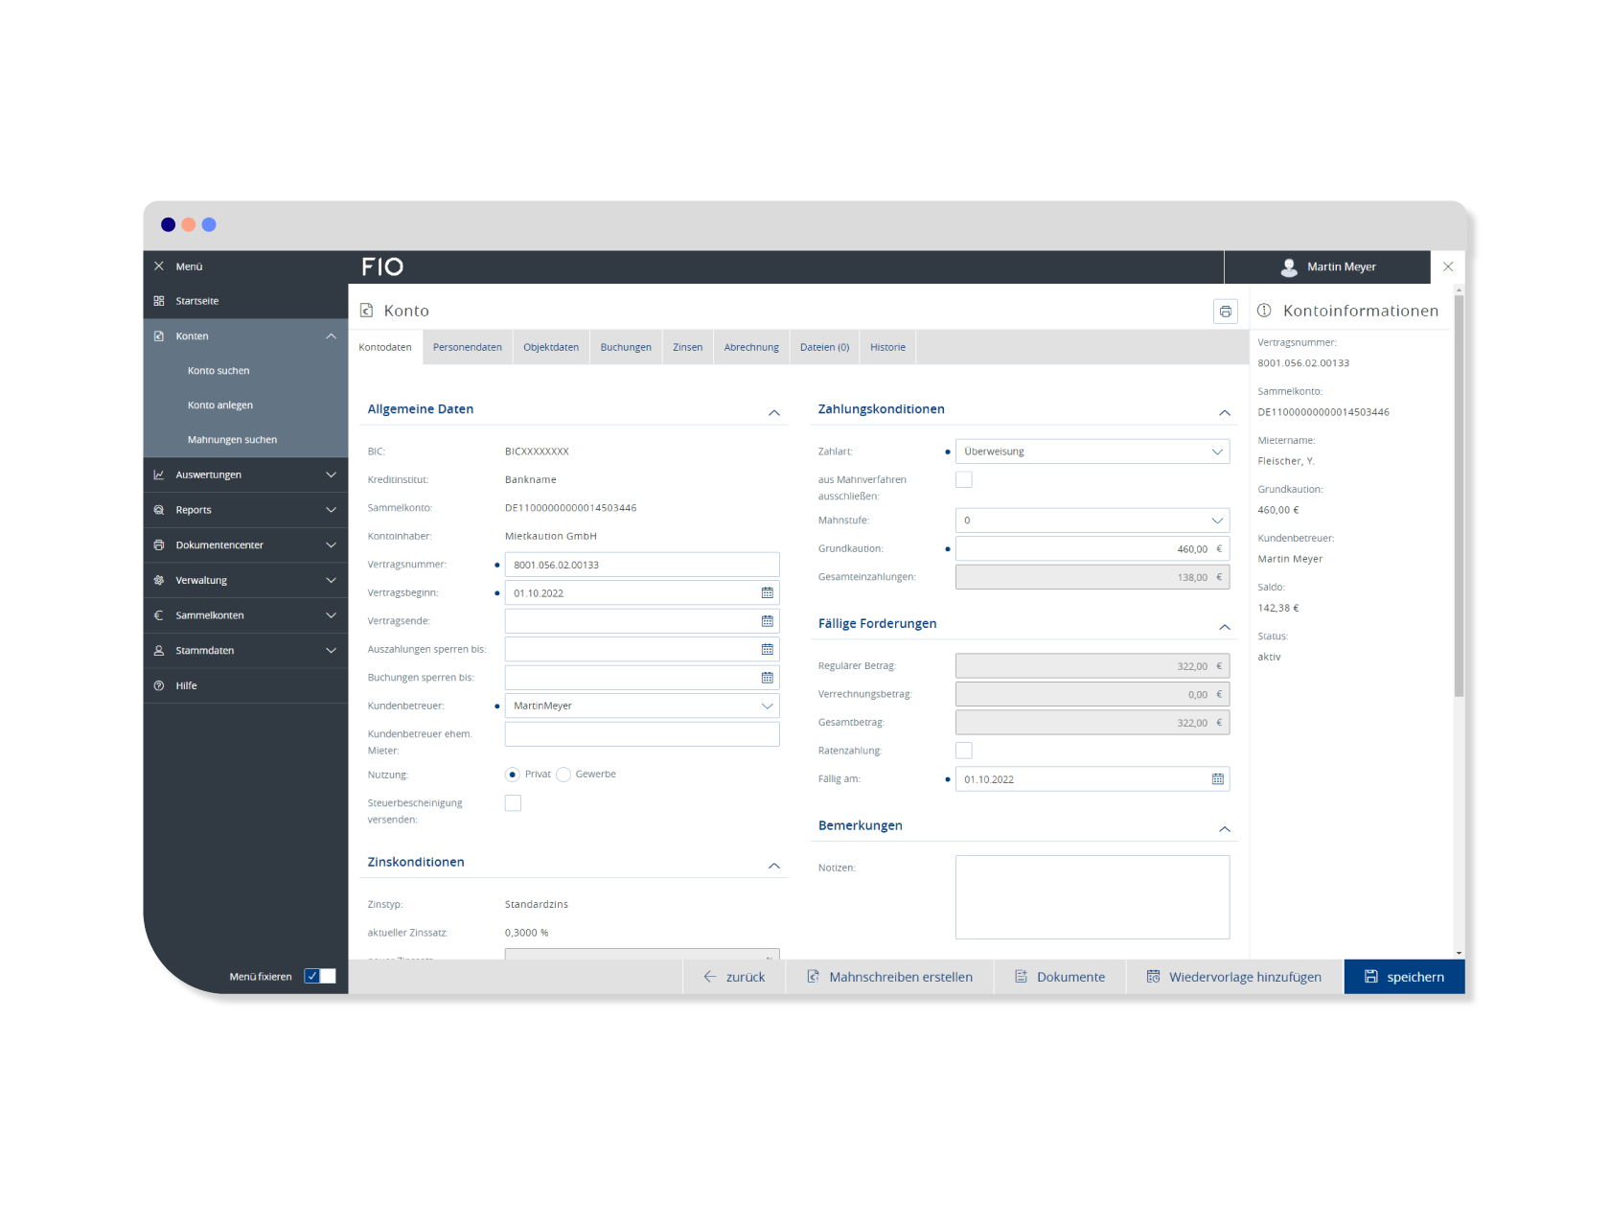Viewport: 1610px width, 1227px height.
Task: Click the print icon in Konto header
Action: tap(1225, 312)
